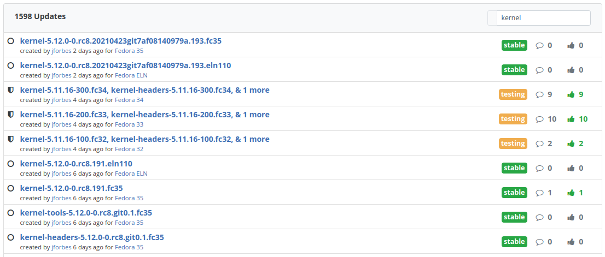Click into the search field containing kernel

(543, 17)
